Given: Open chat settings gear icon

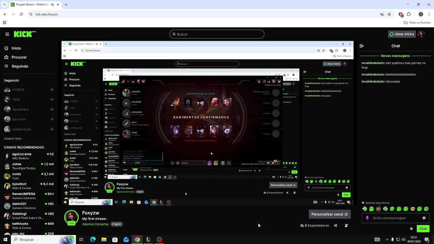Looking at the screenshot, I should click(x=411, y=229).
